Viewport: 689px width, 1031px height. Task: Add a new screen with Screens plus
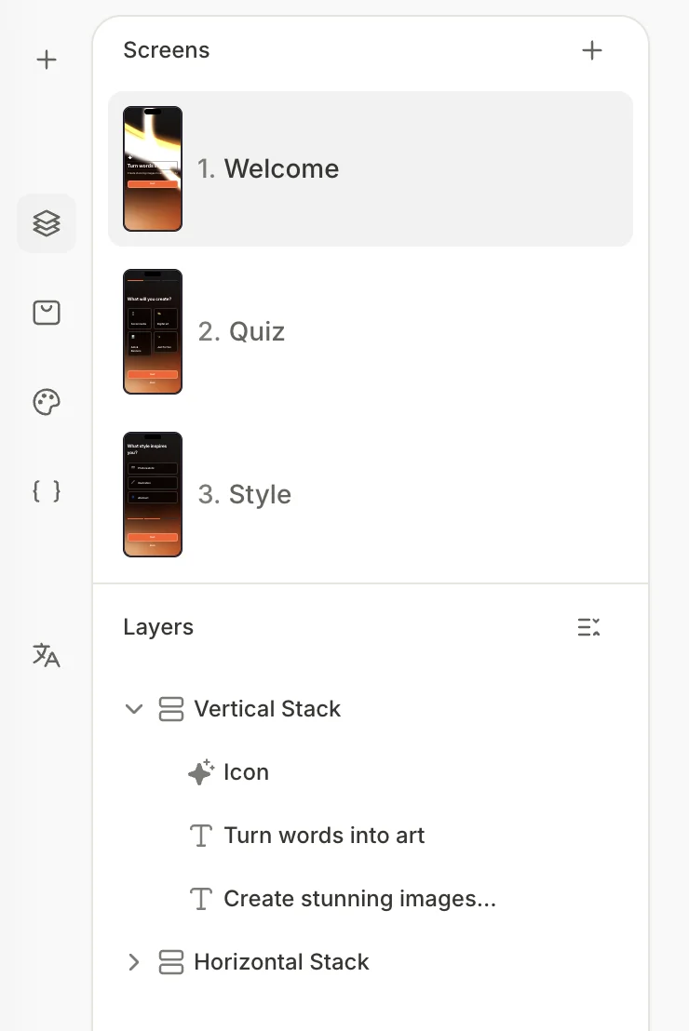pyautogui.click(x=591, y=50)
